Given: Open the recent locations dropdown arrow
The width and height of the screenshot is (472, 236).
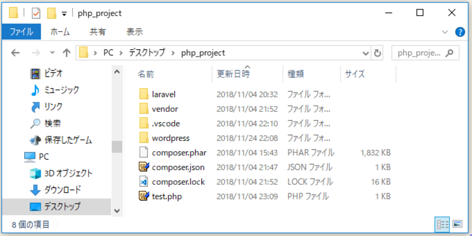Looking at the screenshot, I should (52, 53).
